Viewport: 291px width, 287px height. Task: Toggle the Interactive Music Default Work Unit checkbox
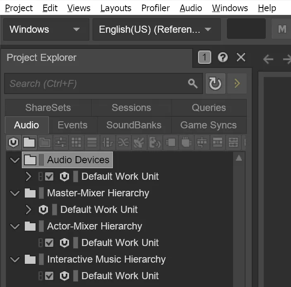coord(49,276)
